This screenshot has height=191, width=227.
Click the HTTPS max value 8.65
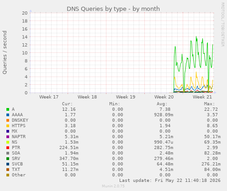(212, 126)
